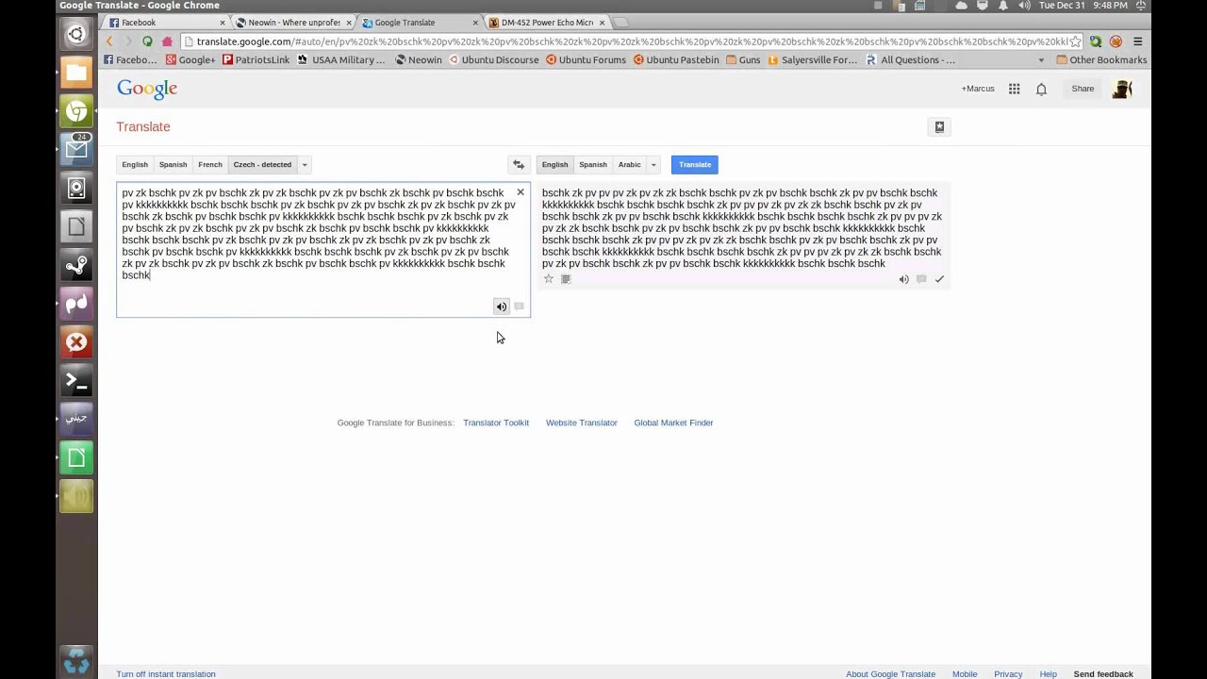Open the Other Bookmarks folder
The image size is (1207, 679).
(1101, 60)
